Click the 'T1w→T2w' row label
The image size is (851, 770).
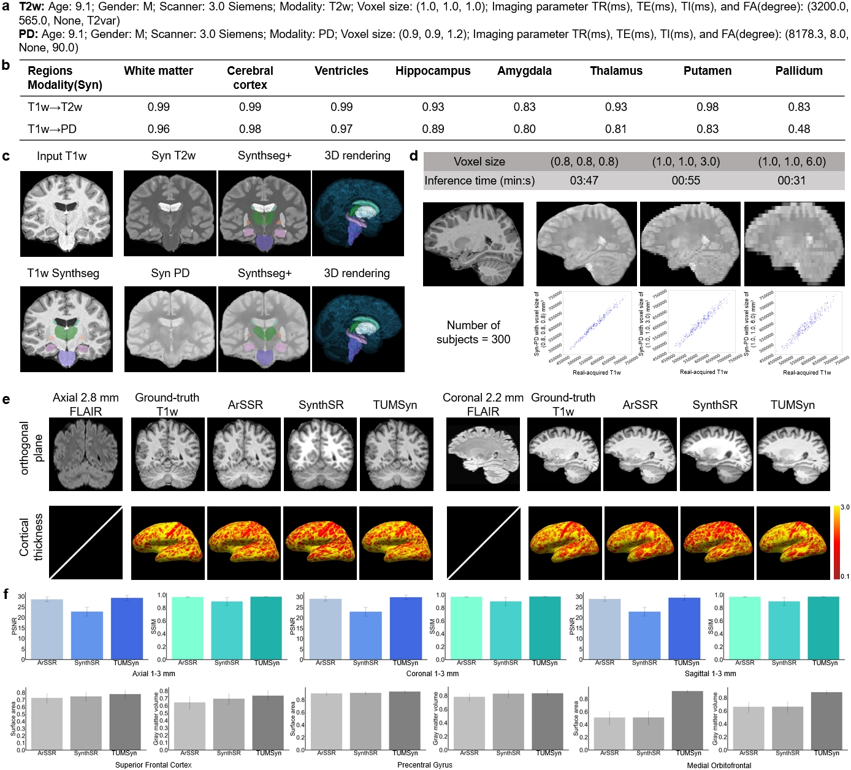[55, 107]
